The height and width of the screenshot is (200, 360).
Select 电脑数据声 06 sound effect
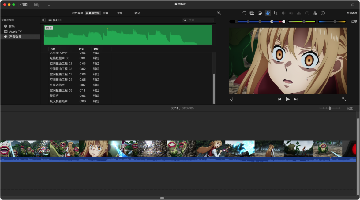pyautogui.click(x=59, y=58)
